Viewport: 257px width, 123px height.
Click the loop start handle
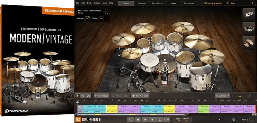[76, 114]
